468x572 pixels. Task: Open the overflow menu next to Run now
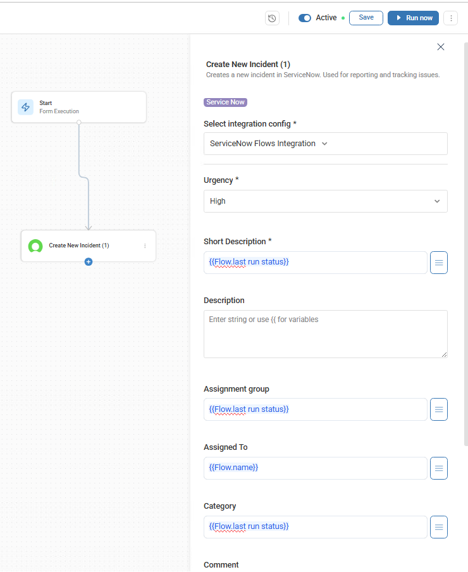[x=450, y=18]
